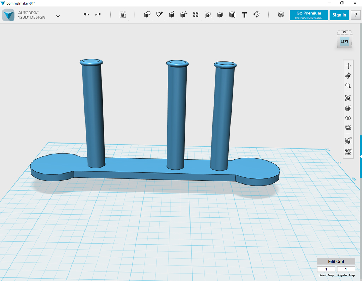Click the Go Premium button
This screenshot has width=362, height=281.
[309, 15]
